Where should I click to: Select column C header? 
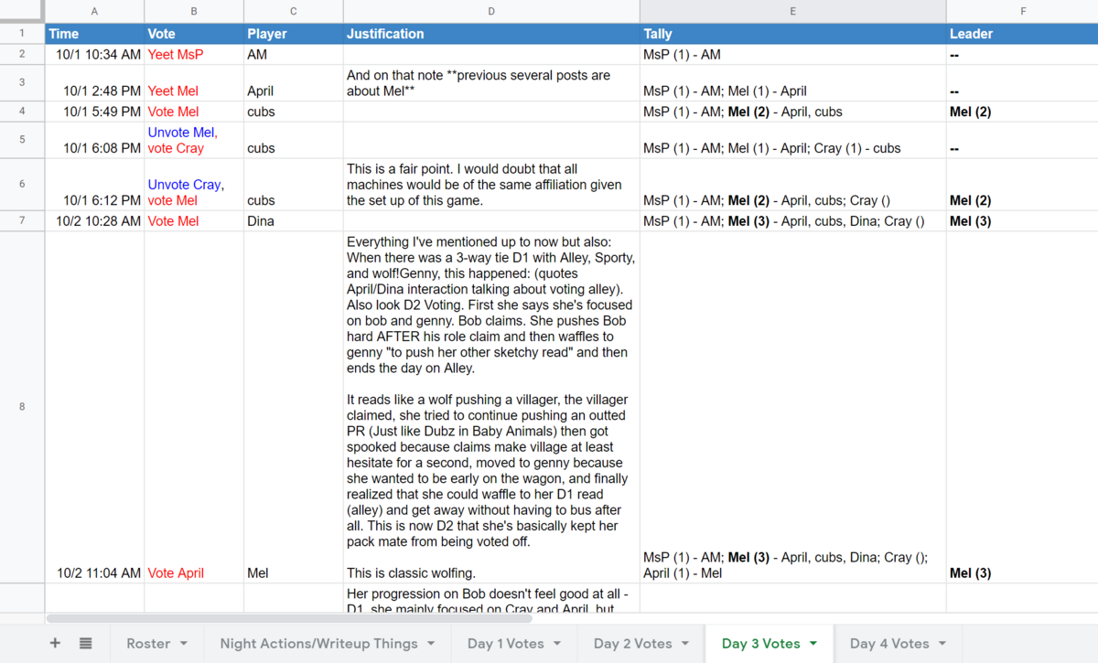pos(294,11)
